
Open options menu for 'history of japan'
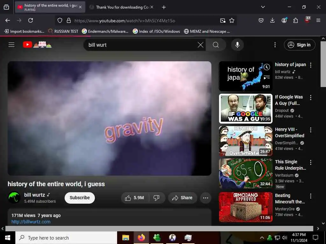point(311,65)
